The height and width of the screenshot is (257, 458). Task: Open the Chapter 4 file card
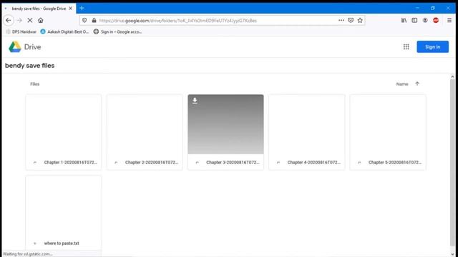click(x=307, y=132)
